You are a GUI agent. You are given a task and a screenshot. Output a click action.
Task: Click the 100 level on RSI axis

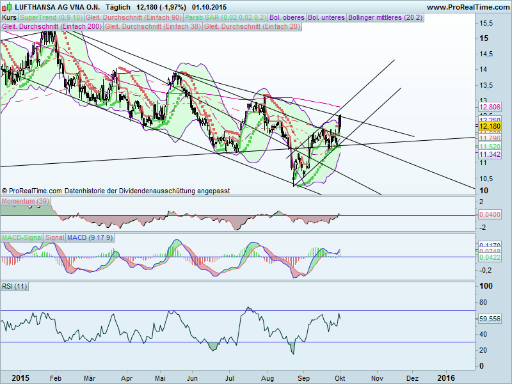coord(486,286)
